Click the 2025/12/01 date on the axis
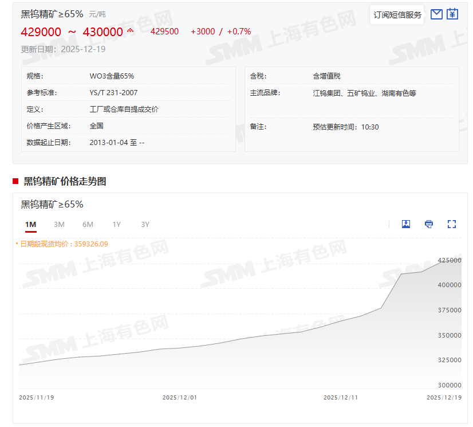 pyautogui.click(x=180, y=397)
